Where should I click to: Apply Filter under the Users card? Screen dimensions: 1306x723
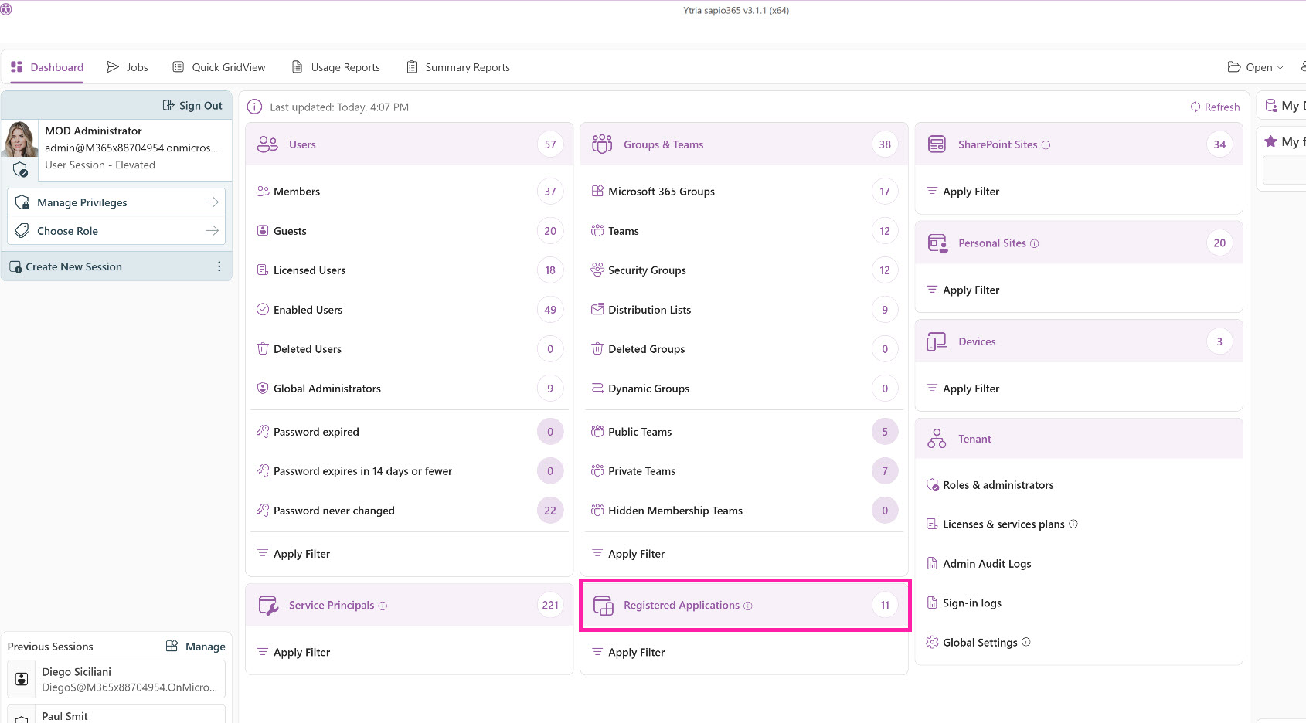point(301,554)
